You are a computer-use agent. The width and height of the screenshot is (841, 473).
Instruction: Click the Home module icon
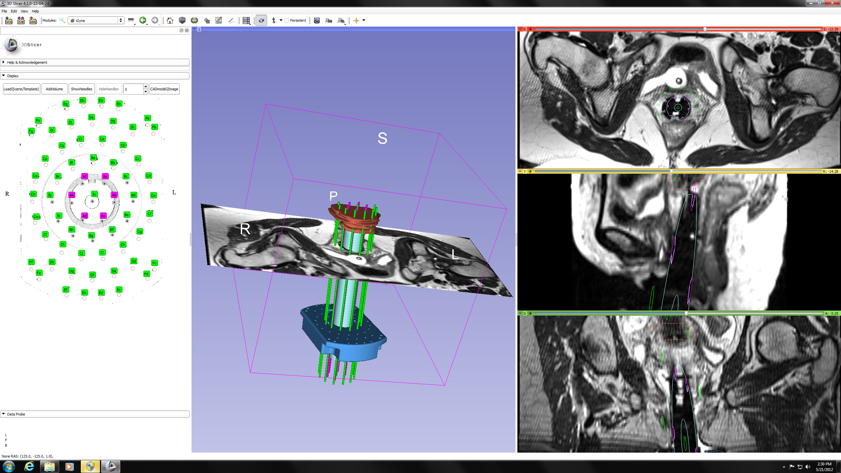pos(170,20)
